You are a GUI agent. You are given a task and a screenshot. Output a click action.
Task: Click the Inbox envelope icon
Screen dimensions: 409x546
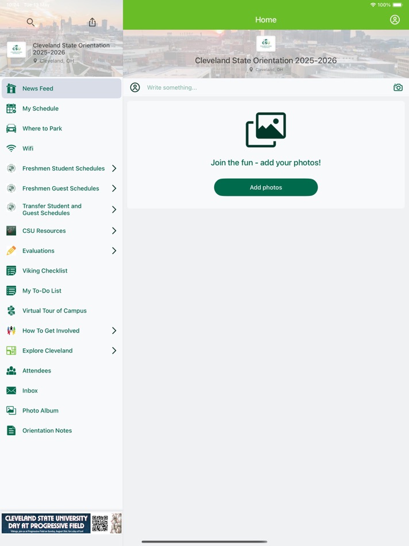(11, 391)
